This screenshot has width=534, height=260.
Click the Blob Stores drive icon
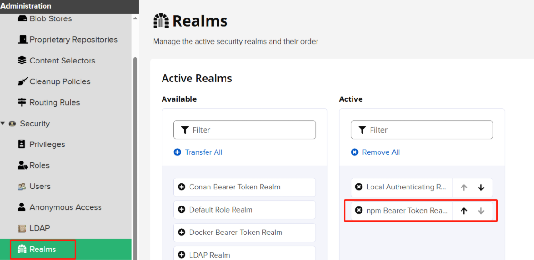click(x=22, y=19)
